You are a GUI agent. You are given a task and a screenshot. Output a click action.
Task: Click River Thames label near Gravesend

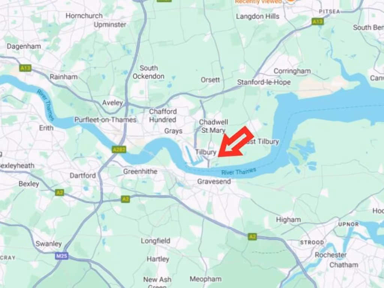pos(239,171)
